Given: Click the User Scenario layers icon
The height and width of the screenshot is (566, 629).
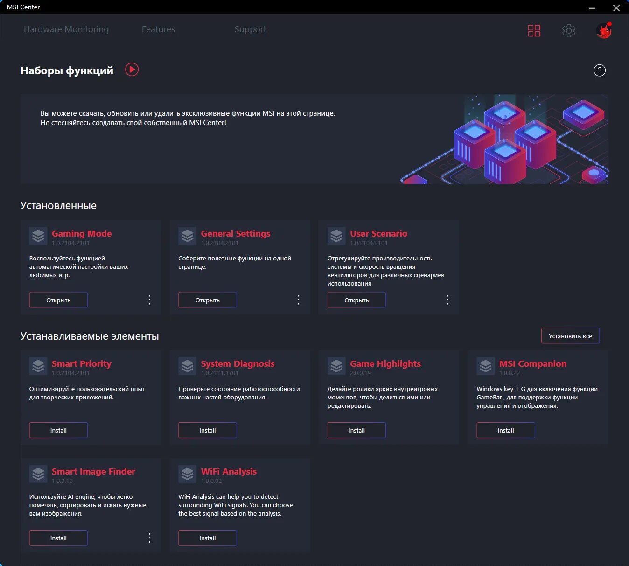Looking at the screenshot, I should (x=336, y=236).
